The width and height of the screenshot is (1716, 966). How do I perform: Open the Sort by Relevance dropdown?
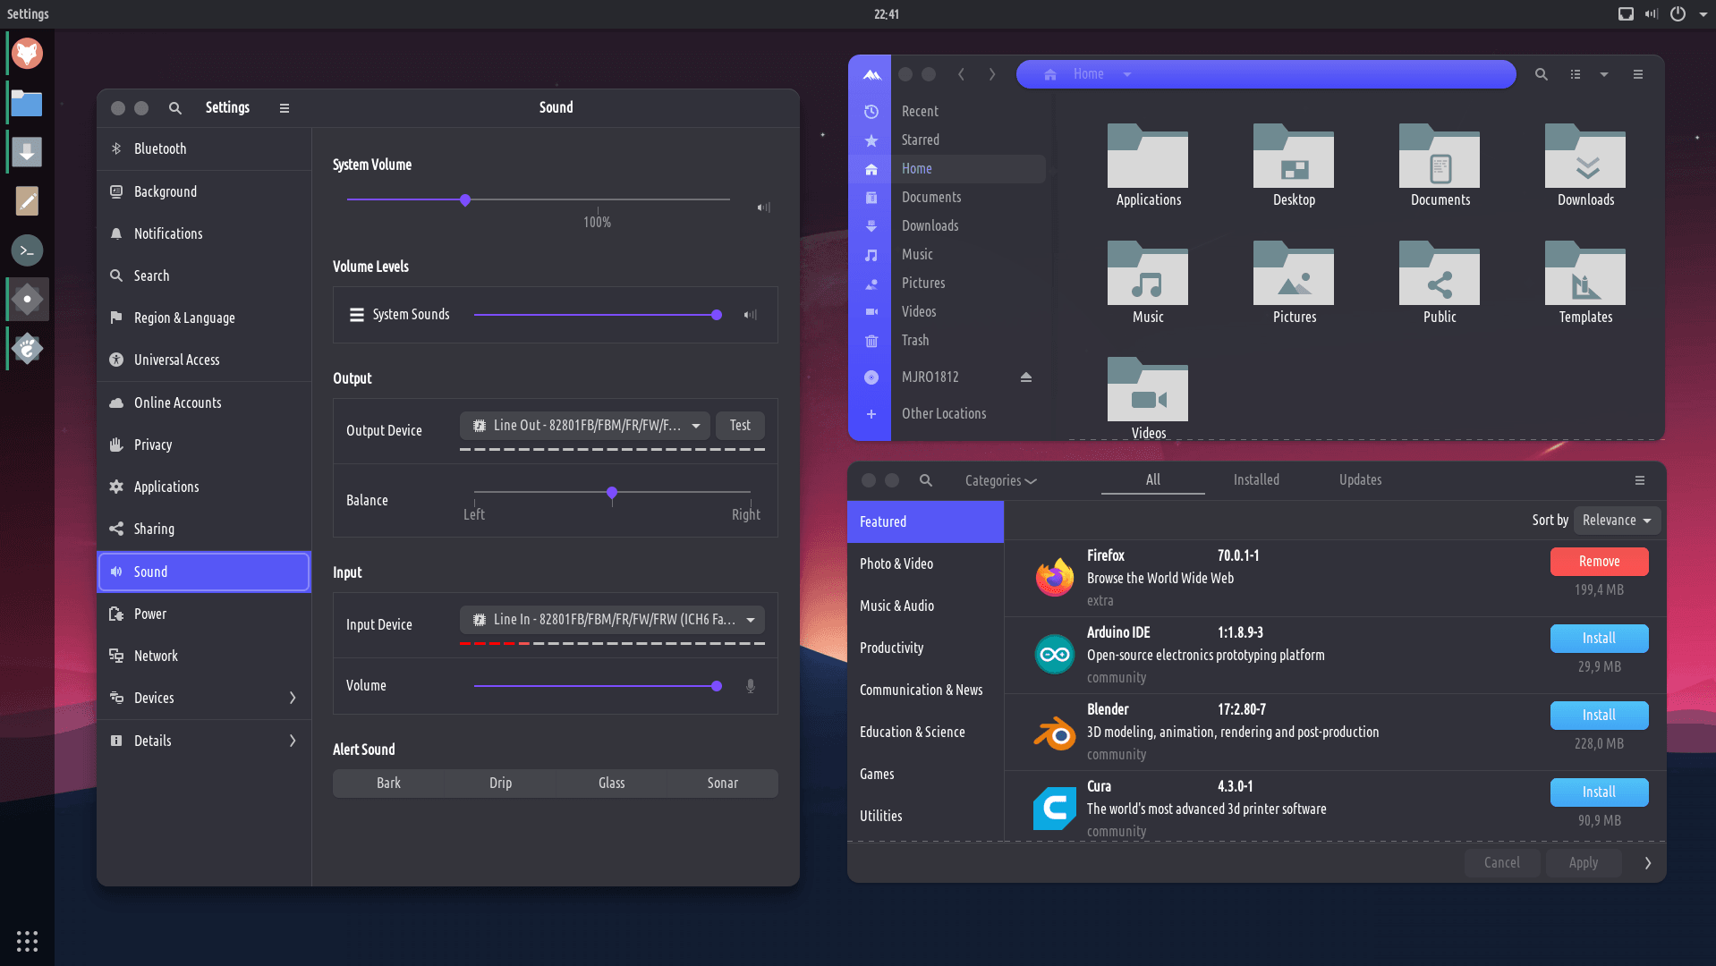(x=1616, y=521)
